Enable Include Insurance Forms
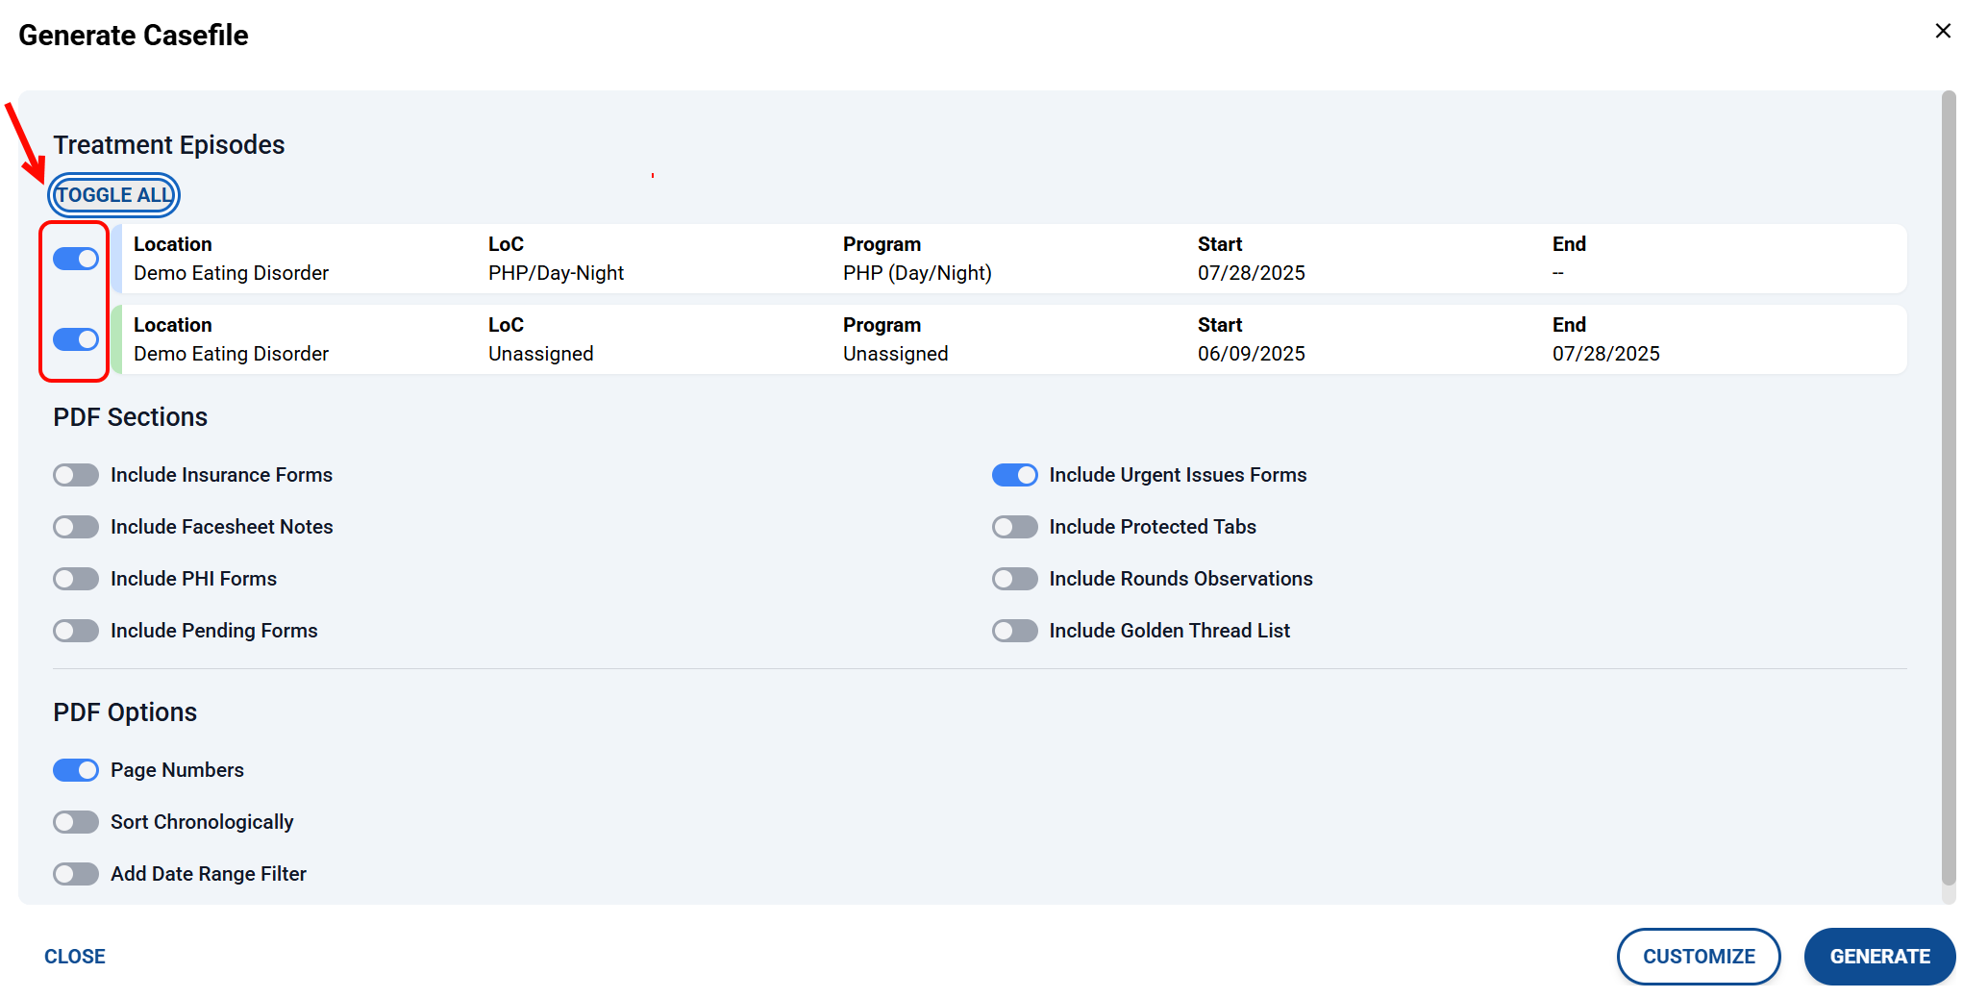Image resolution: width=1963 pixels, height=998 pixels. [x=76, y=475]
